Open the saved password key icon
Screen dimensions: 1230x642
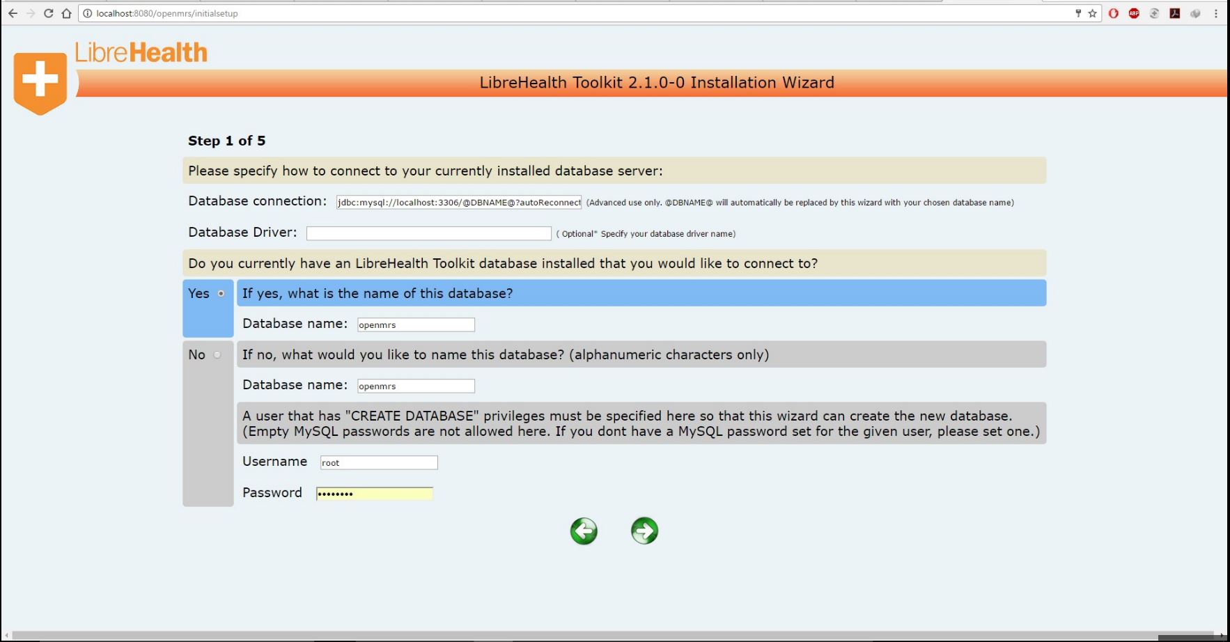tap(1078, 13)
